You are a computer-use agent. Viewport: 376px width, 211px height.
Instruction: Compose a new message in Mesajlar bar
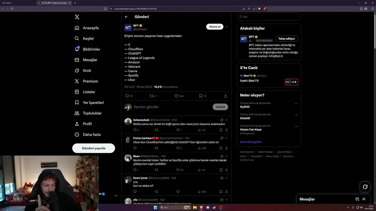click(357, 199)
